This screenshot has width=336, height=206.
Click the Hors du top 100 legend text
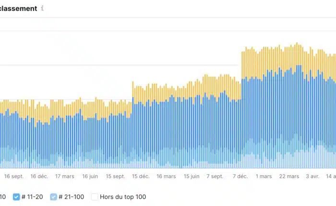click(x=123, y=196)
